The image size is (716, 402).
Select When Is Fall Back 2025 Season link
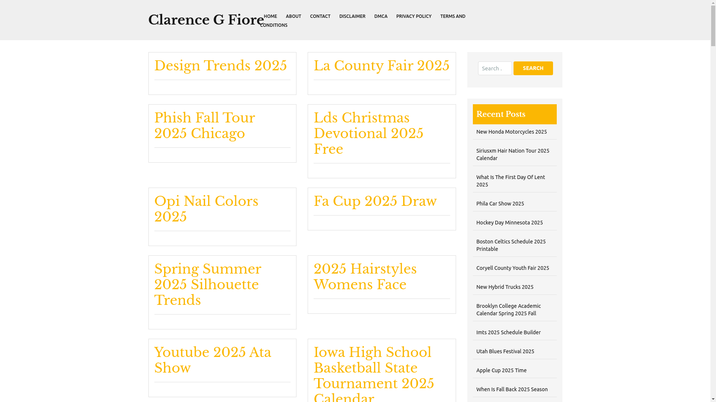coord(512,389)
